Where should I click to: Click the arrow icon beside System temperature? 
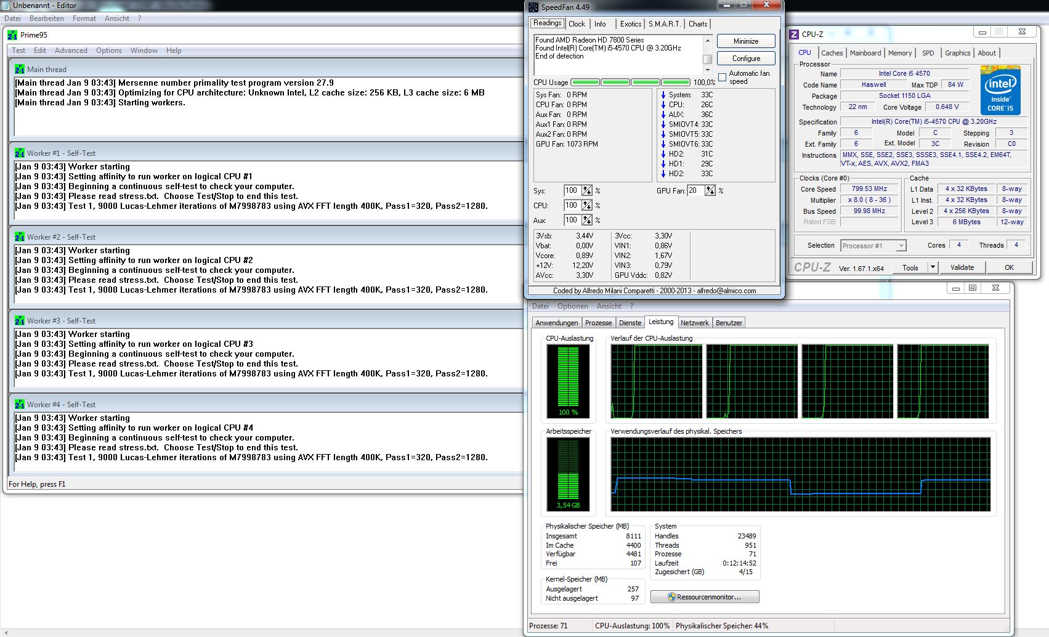[x=663, y=95]
